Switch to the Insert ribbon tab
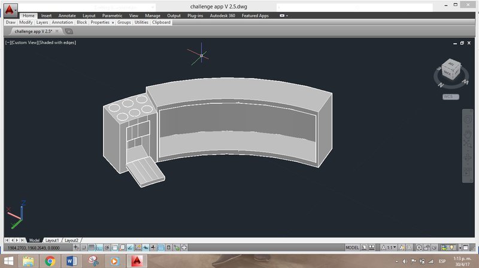 pyautogui.click(x=46, y=16)
